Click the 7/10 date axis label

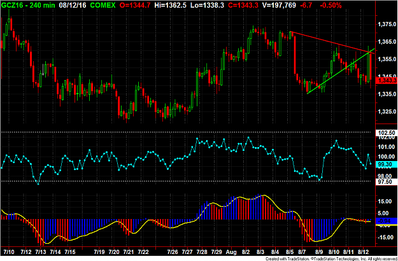coord(9,252)
